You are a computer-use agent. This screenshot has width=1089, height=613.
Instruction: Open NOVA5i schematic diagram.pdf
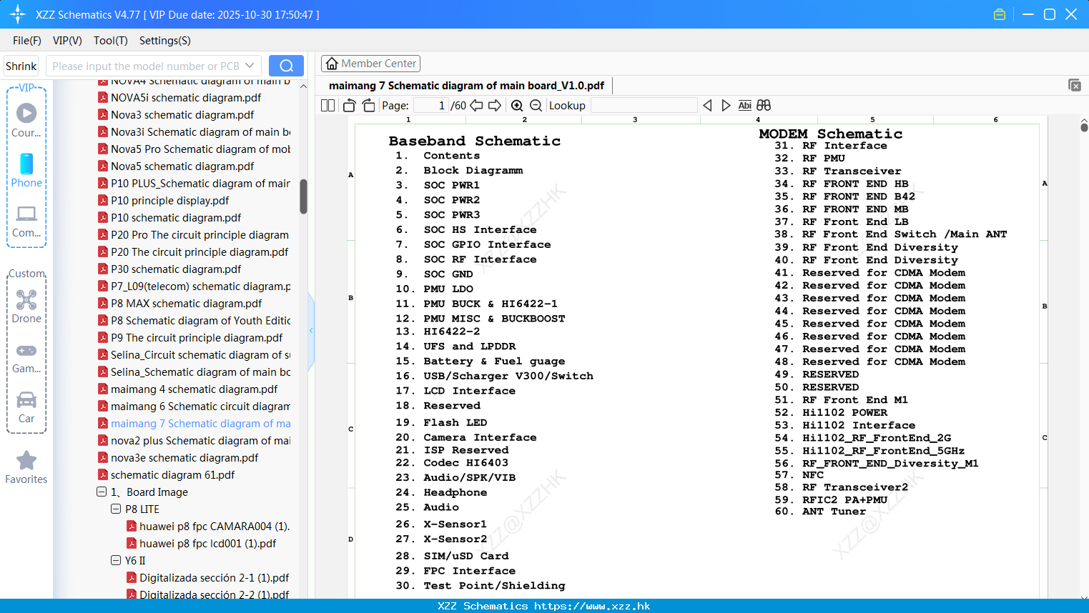(186, 97)
